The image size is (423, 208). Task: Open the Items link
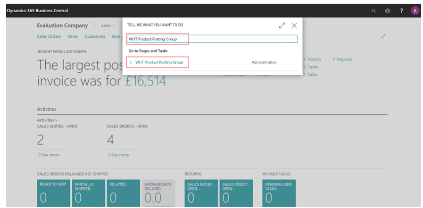[x=73, y=36]
